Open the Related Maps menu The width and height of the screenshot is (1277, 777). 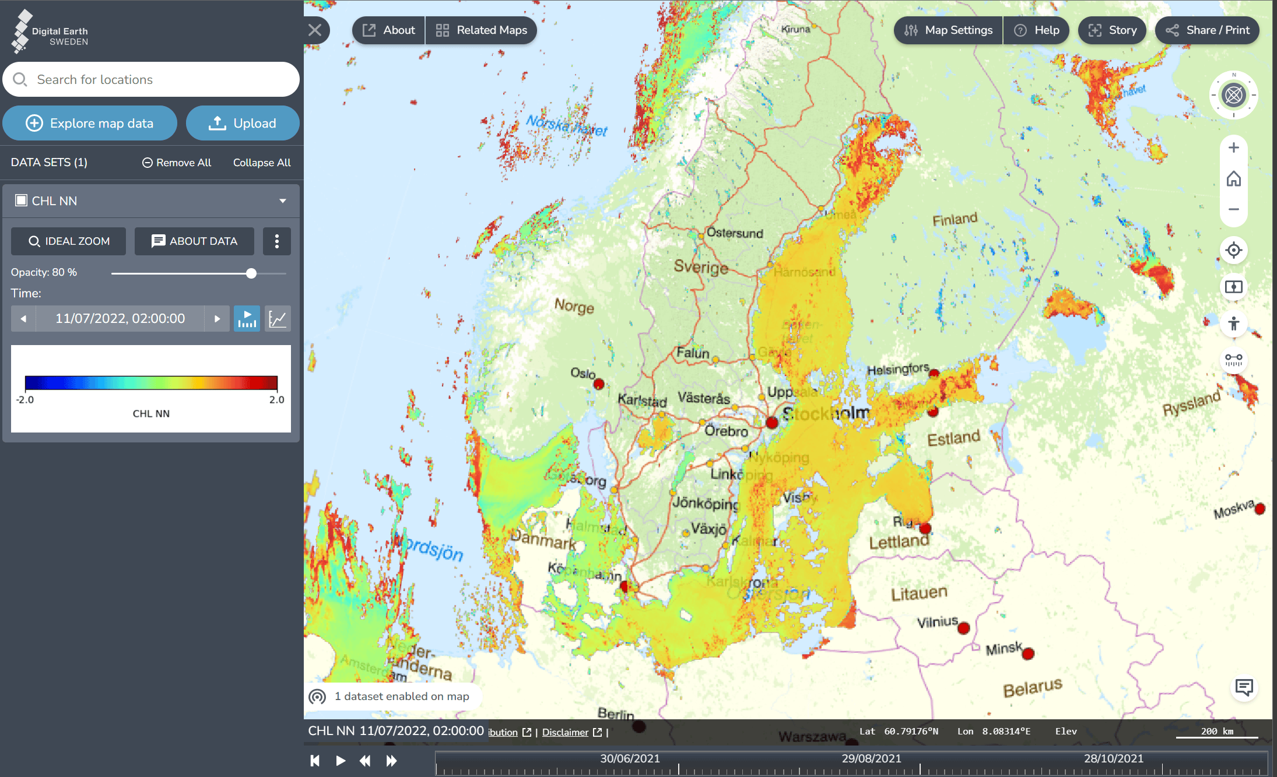482,30
